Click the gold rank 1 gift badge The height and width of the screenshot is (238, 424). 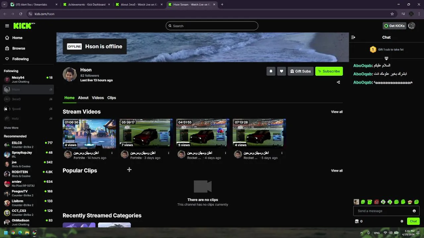click(x=373, y=50)
